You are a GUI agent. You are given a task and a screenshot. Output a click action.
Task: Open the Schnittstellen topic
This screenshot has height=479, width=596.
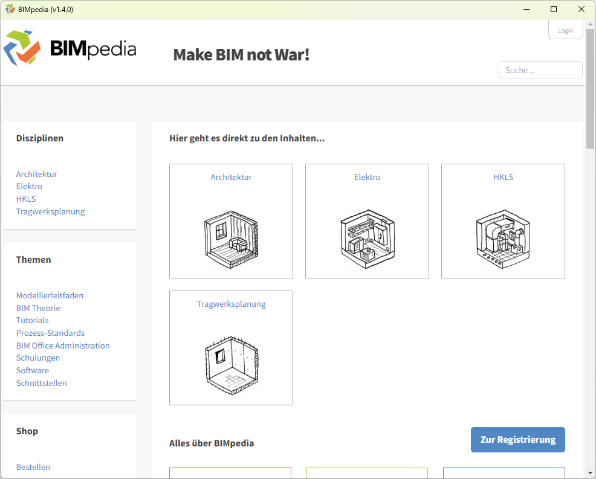click(x=41, y=383)
